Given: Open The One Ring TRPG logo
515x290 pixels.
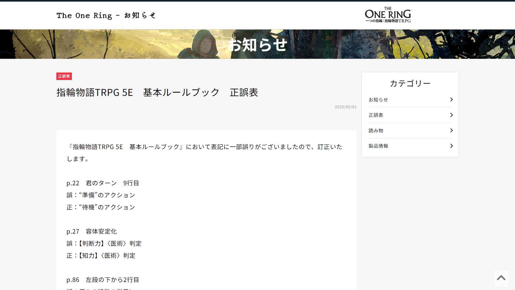Looking at the screenshot, I should pos(388,15).
